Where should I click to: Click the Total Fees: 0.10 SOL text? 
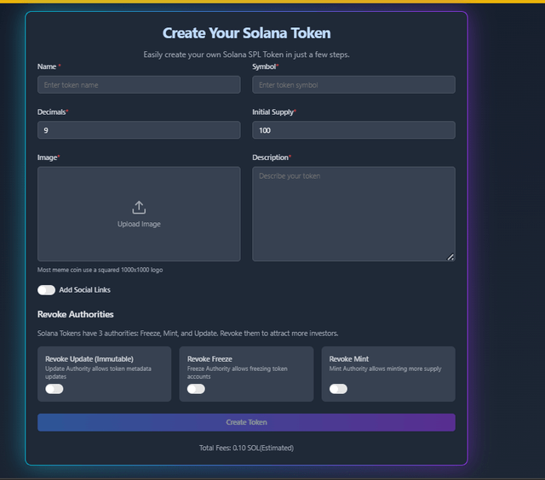[246, 448]
